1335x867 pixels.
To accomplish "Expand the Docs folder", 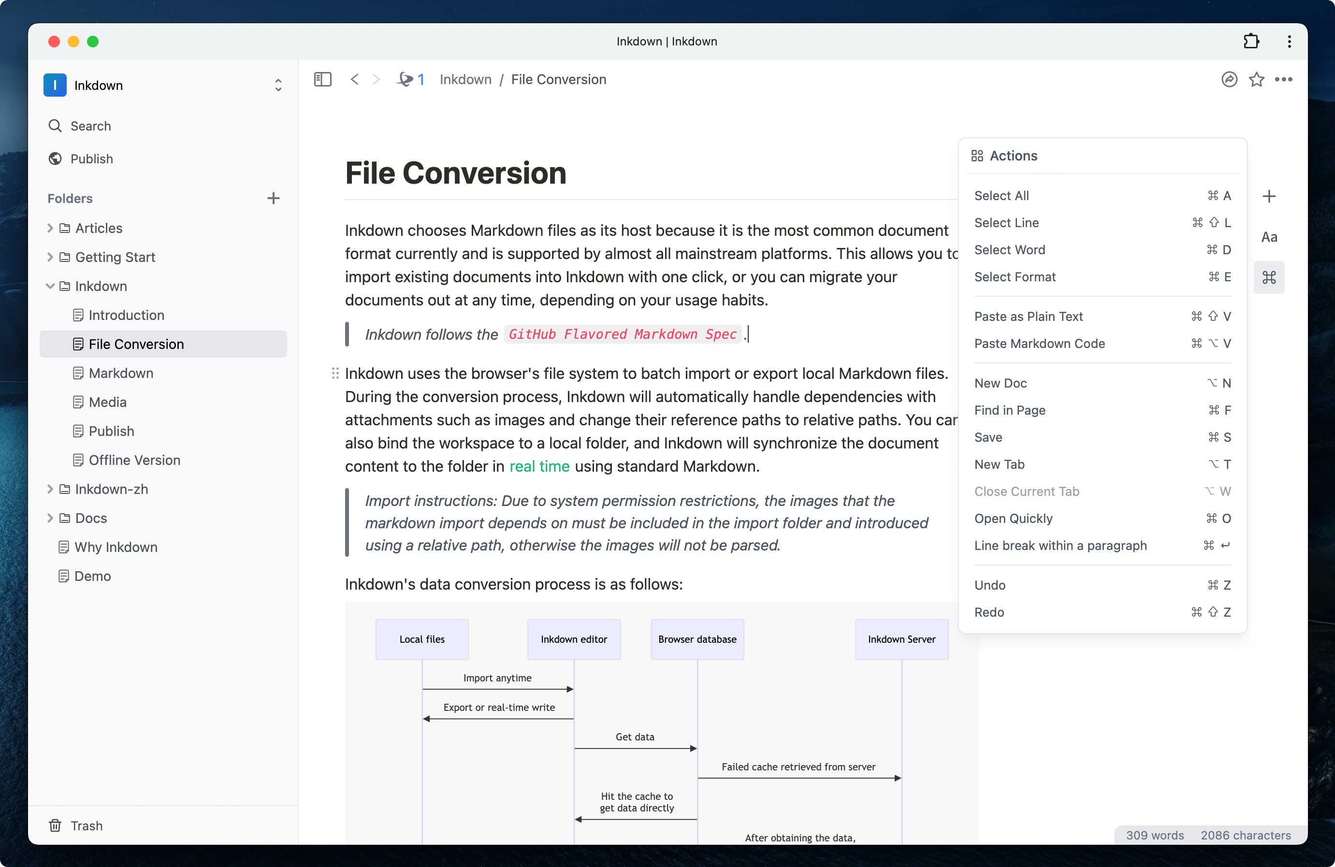I will 49,518.
